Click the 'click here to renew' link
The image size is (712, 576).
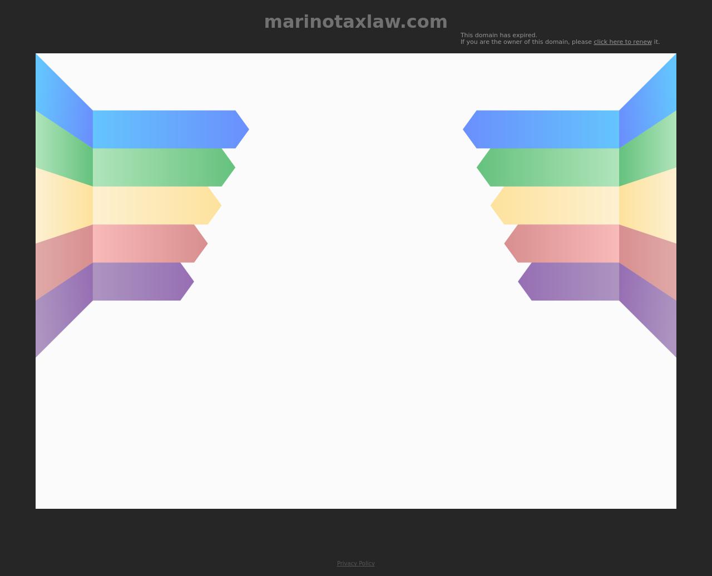[x=622, y=42]
